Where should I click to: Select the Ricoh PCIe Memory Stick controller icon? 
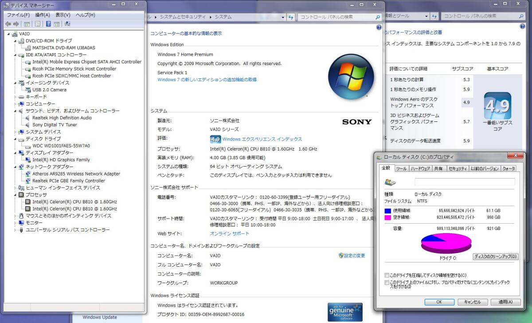click(x=28, y=69)
